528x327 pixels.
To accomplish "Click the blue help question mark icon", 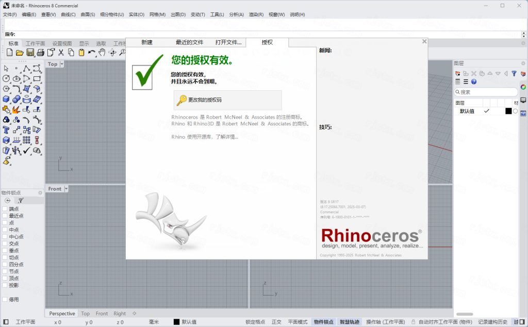I will click(x=474, y=81).
